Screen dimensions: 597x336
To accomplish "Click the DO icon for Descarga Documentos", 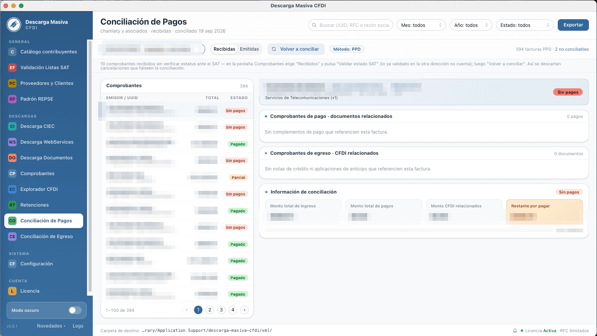I will pyautogui.click(x=12, y=158).
